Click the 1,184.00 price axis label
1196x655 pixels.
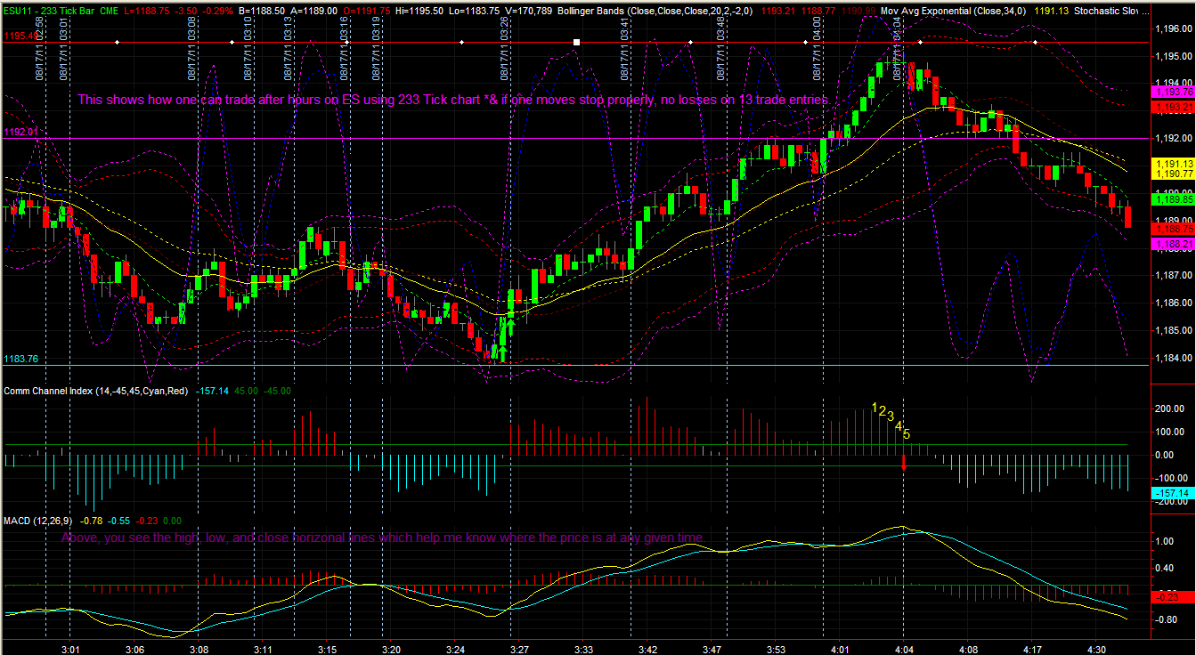pos(1172,359)
